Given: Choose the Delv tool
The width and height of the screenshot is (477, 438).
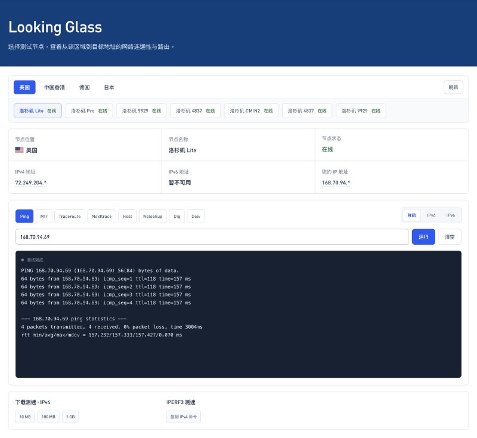Looking at the screenshot, I should tap(196, 217).
